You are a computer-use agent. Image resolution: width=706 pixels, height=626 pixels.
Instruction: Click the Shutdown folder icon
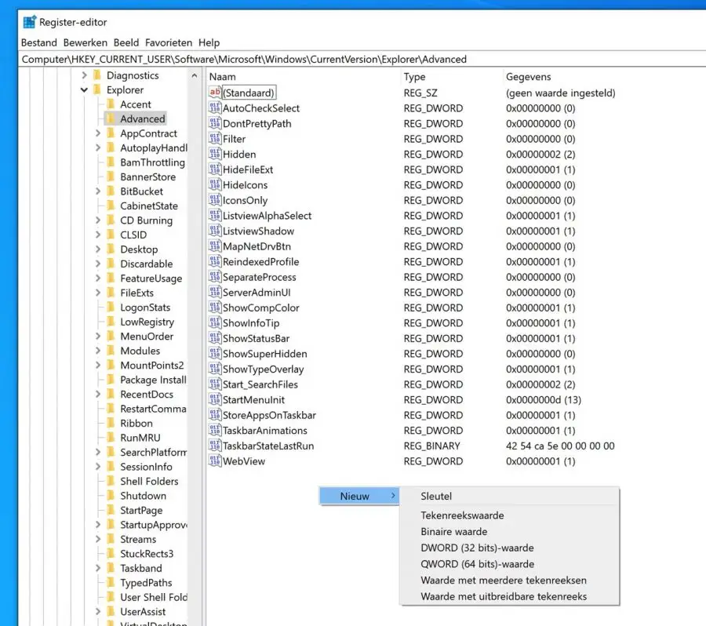111,496
